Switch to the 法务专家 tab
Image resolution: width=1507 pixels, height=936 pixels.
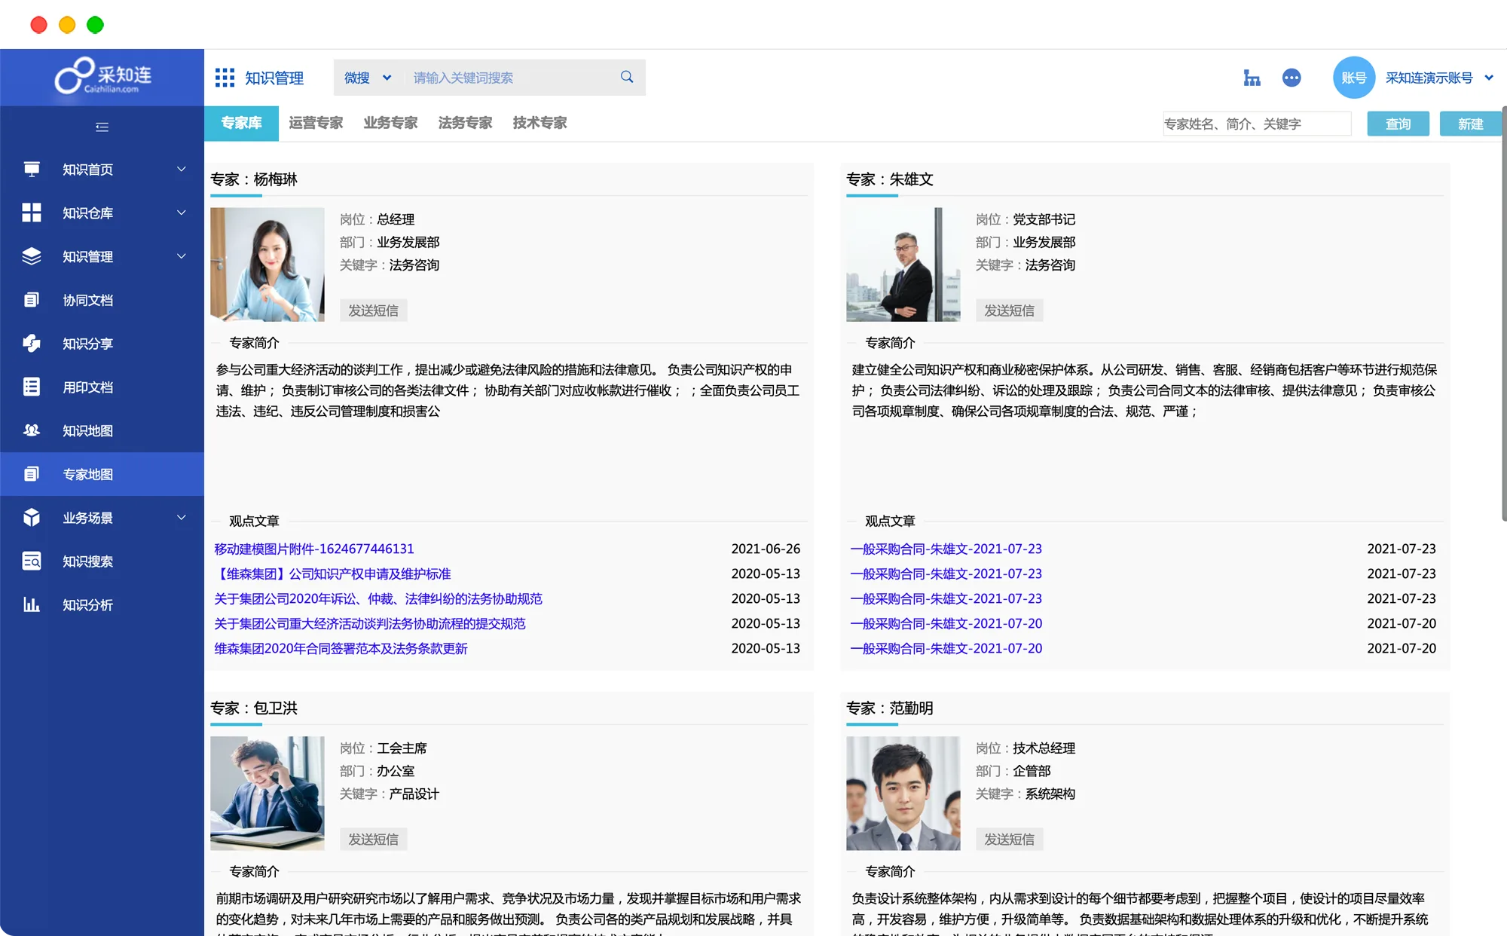pyautogui.click(x=465, y=123)
